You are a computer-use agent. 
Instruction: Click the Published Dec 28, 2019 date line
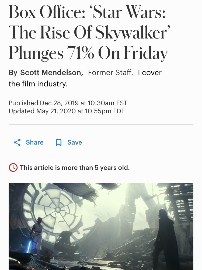coord(68,103)
